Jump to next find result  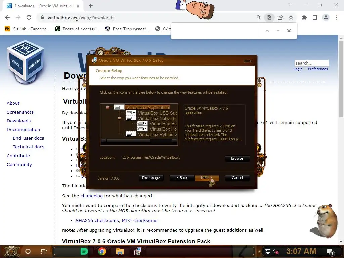(x=278, y=31)
